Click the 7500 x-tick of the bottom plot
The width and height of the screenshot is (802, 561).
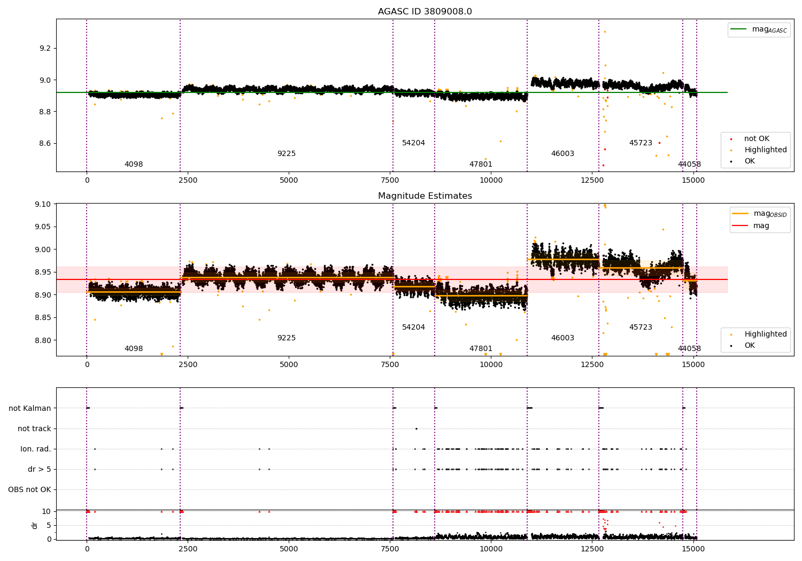tap(390, 549)
